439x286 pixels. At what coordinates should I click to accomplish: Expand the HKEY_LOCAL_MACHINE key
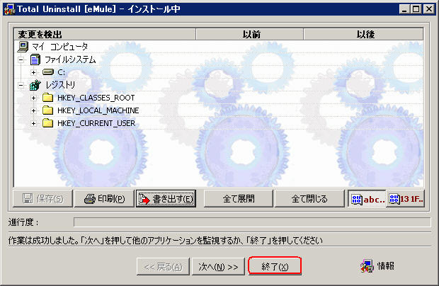[33, 110]
